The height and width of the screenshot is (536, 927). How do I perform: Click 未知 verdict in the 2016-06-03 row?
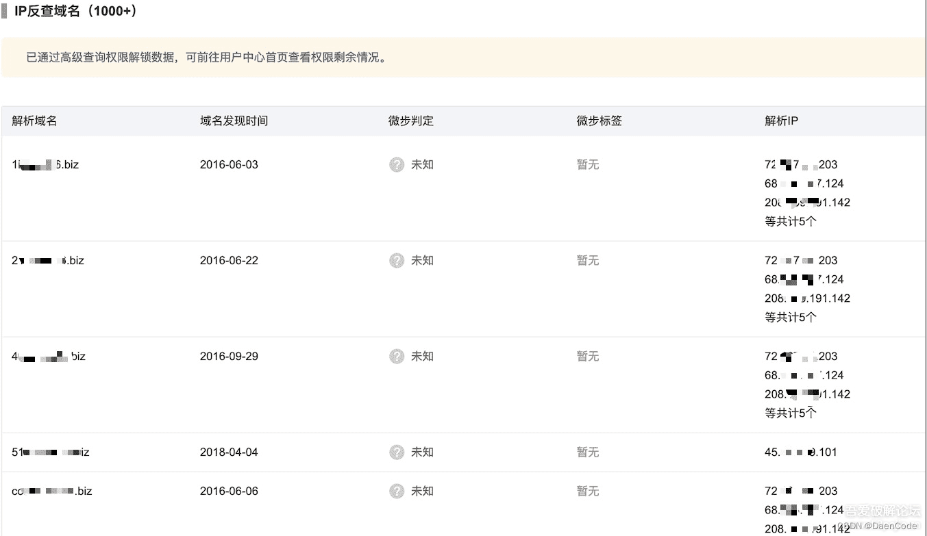(x=422, y=164)
